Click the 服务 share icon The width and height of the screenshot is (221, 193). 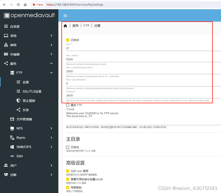6,63
